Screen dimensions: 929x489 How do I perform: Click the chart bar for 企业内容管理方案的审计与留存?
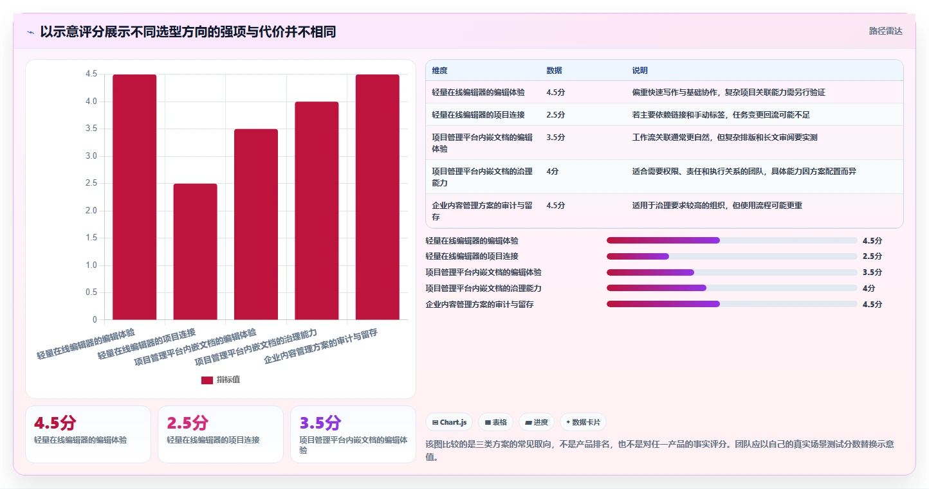[x=378, y=197]
